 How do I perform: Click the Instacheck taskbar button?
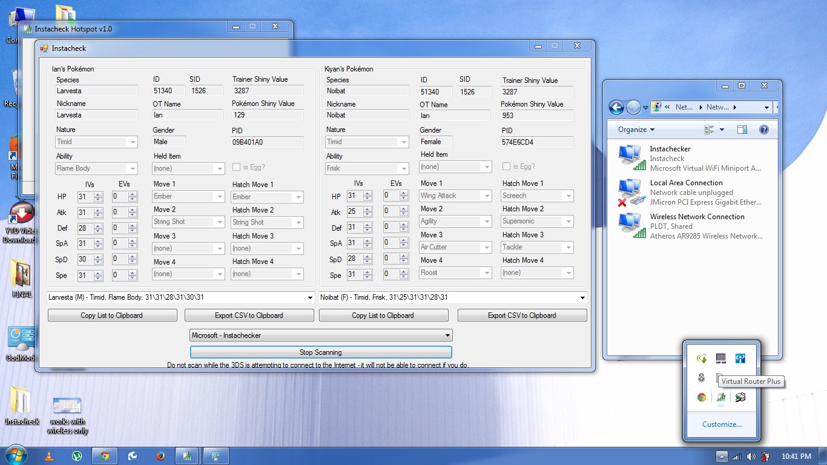coord(188,456)
